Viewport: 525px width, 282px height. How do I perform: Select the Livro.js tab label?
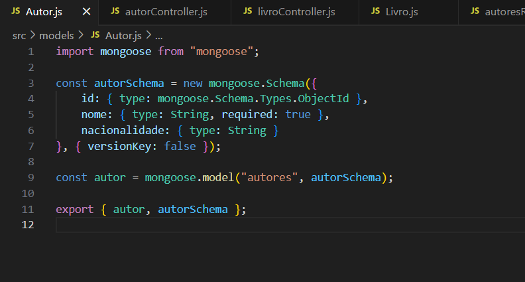coord(402,12)
